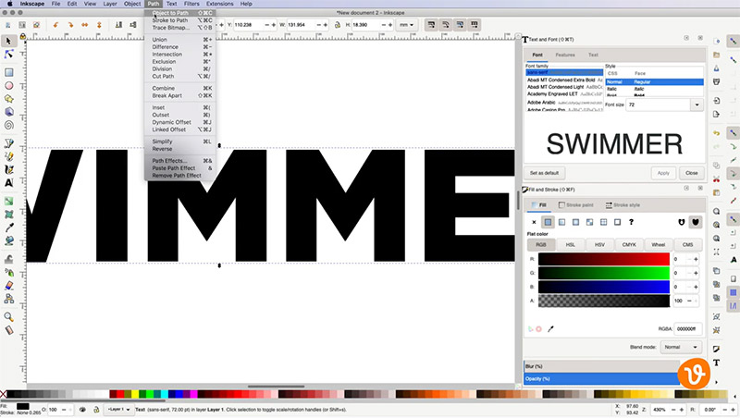Select the Text tool in toolbox
This screenshot has width=740, height=418.
(8, 182)
